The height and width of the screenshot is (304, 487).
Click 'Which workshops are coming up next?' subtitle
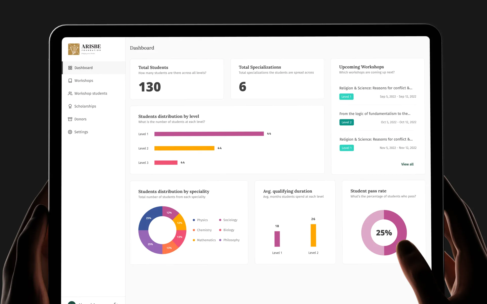click(x=367, y=72)
